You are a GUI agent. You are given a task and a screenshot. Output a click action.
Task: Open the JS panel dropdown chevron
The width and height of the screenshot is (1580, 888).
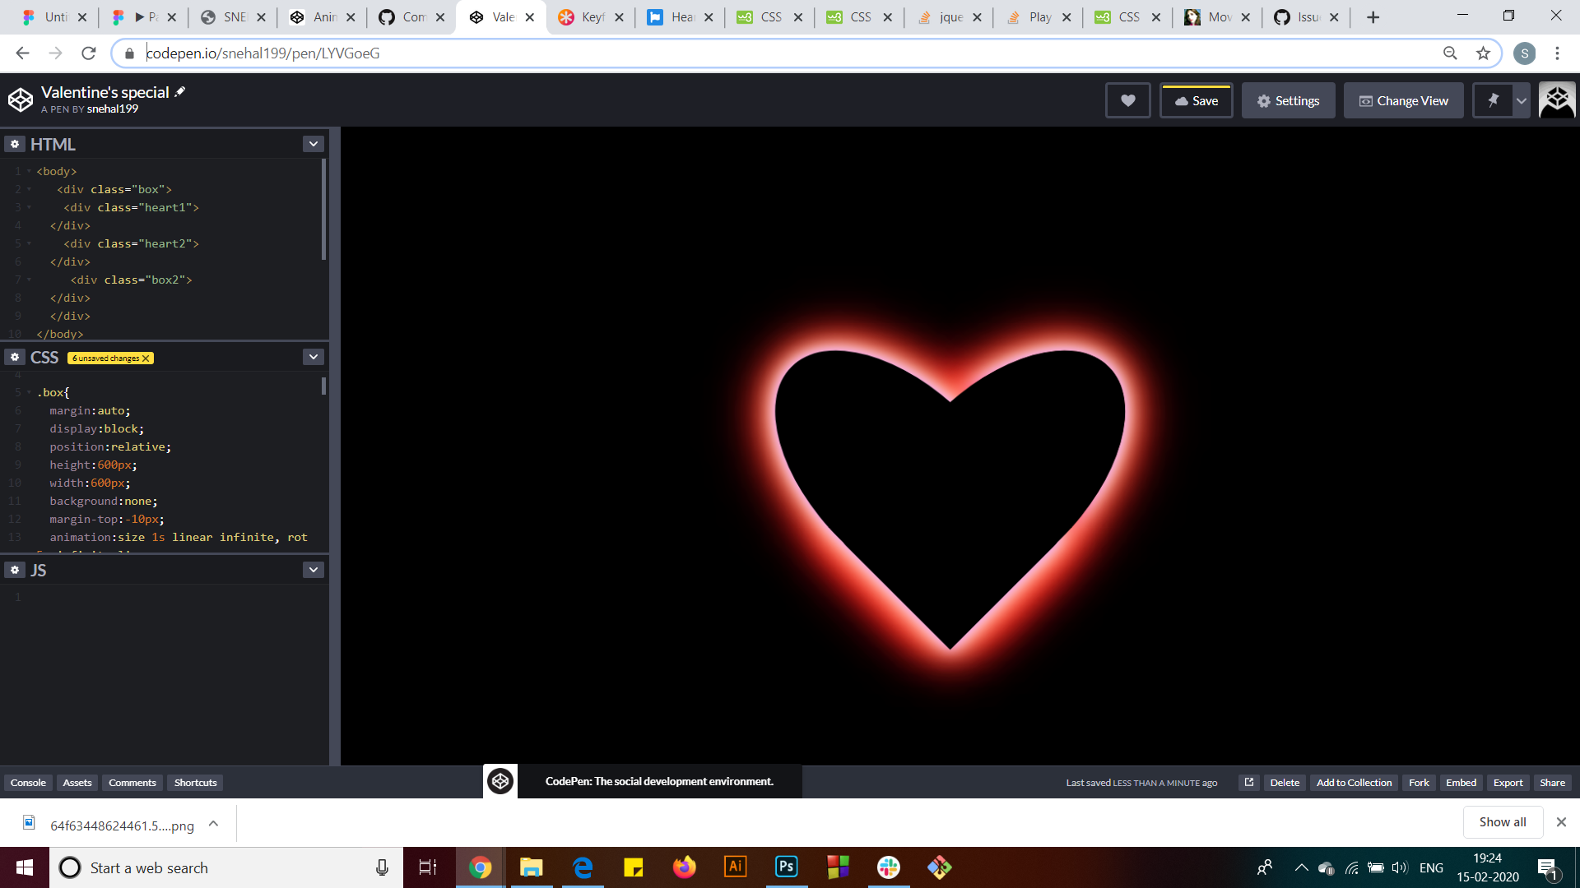coord(314,570)
